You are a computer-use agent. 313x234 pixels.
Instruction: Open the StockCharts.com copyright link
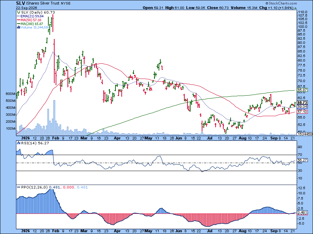[x=281, y=3]
